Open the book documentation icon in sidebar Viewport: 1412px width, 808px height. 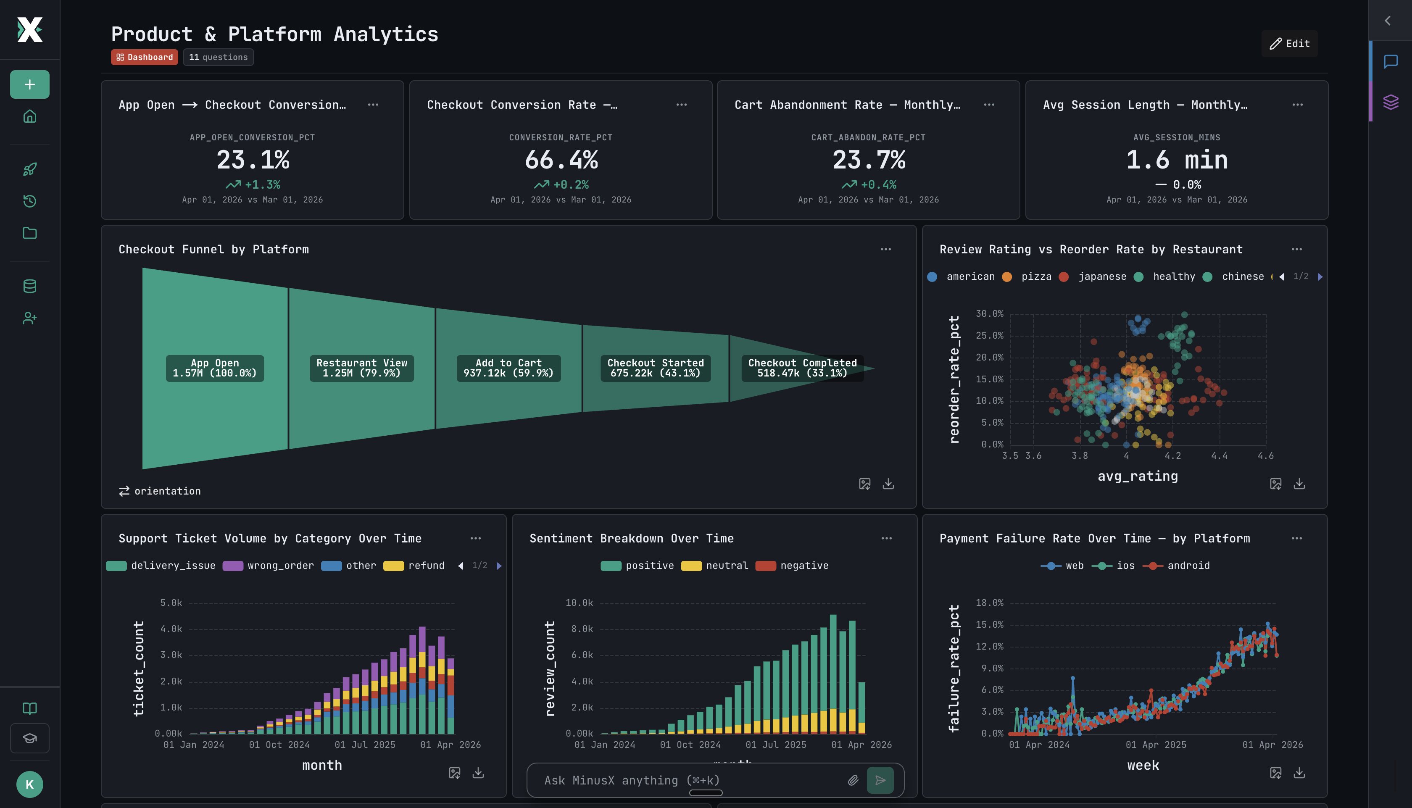(30, 708)
